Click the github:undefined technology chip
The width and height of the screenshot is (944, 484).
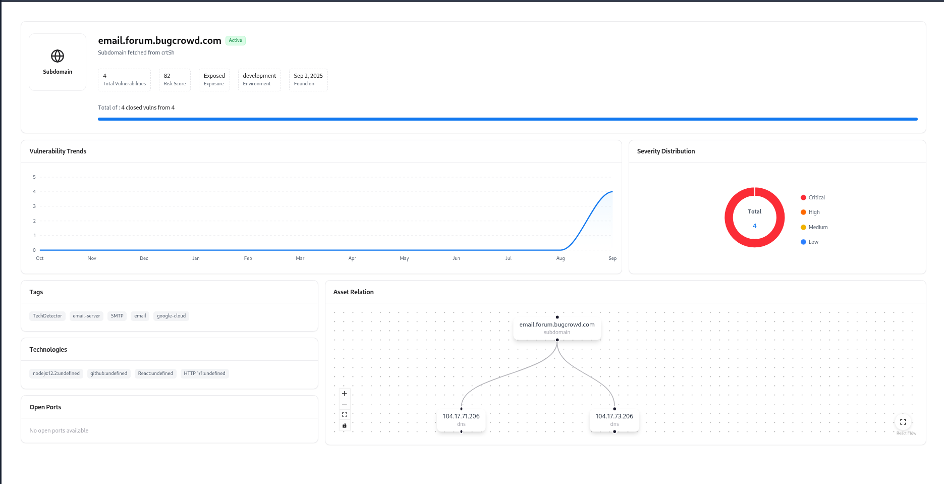pyautogui.click(x=109, y=373)
